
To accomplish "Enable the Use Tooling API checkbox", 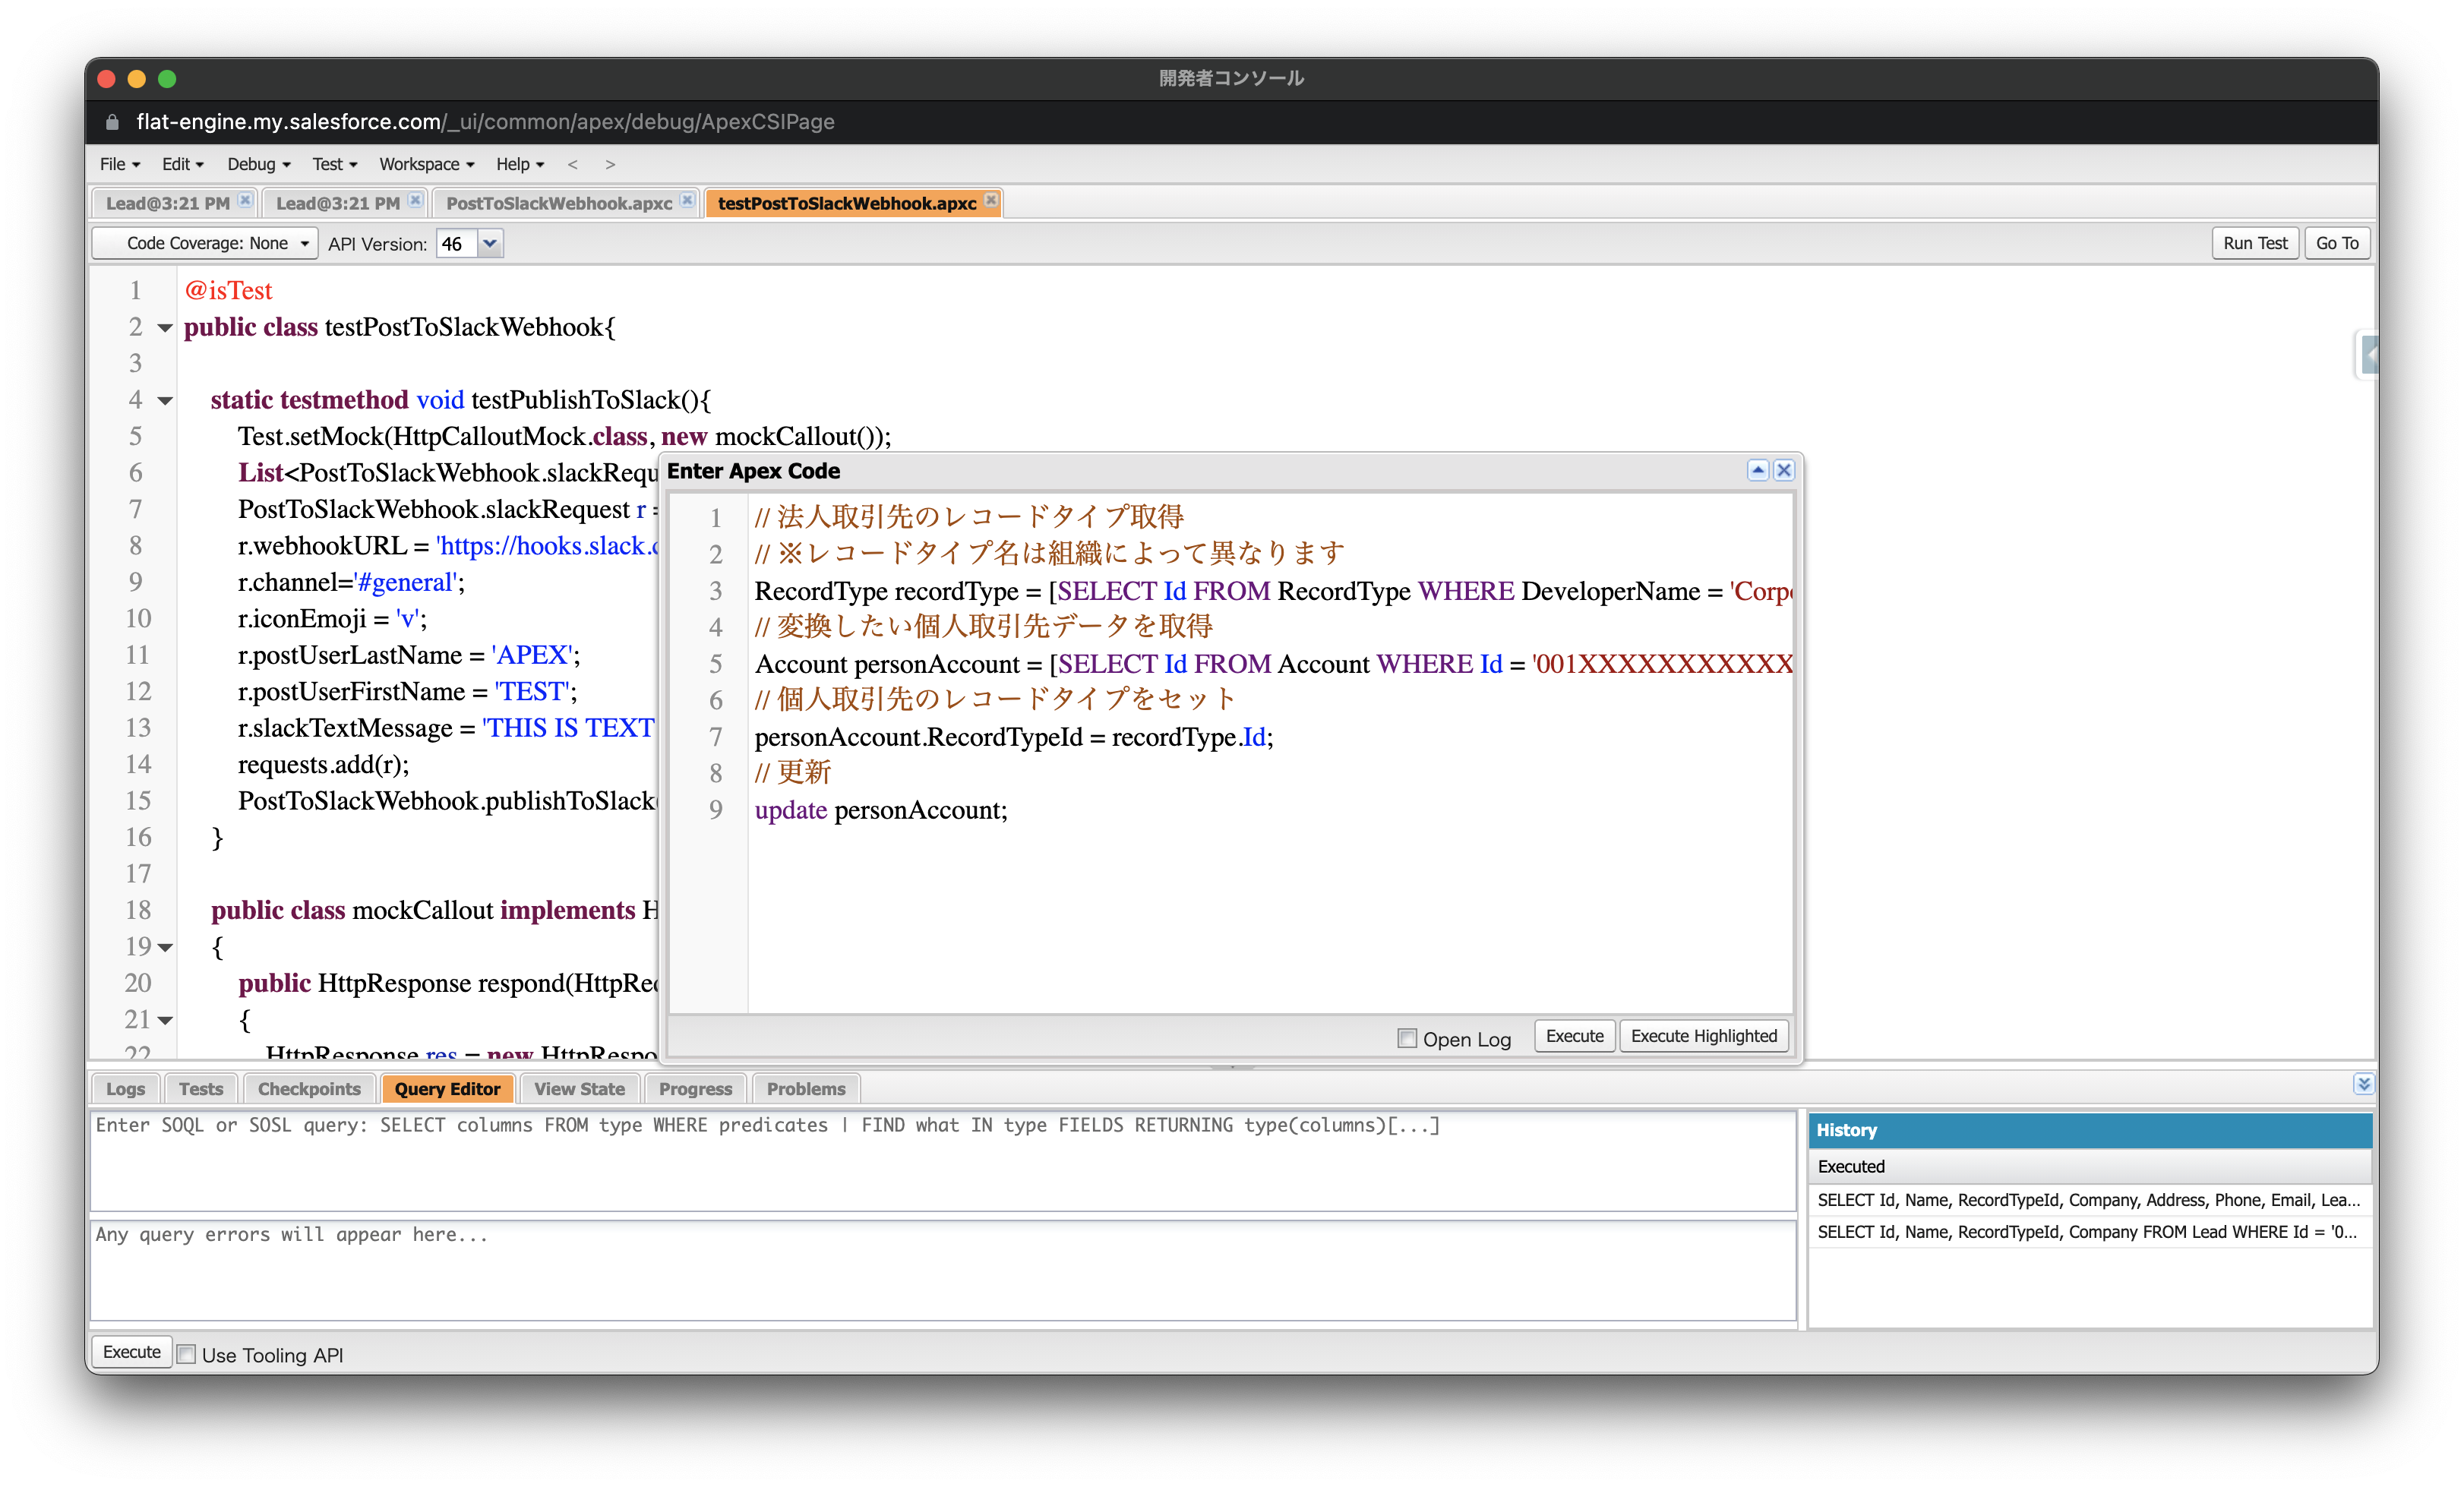I will pyautogui.click(x=186, y=1354).
